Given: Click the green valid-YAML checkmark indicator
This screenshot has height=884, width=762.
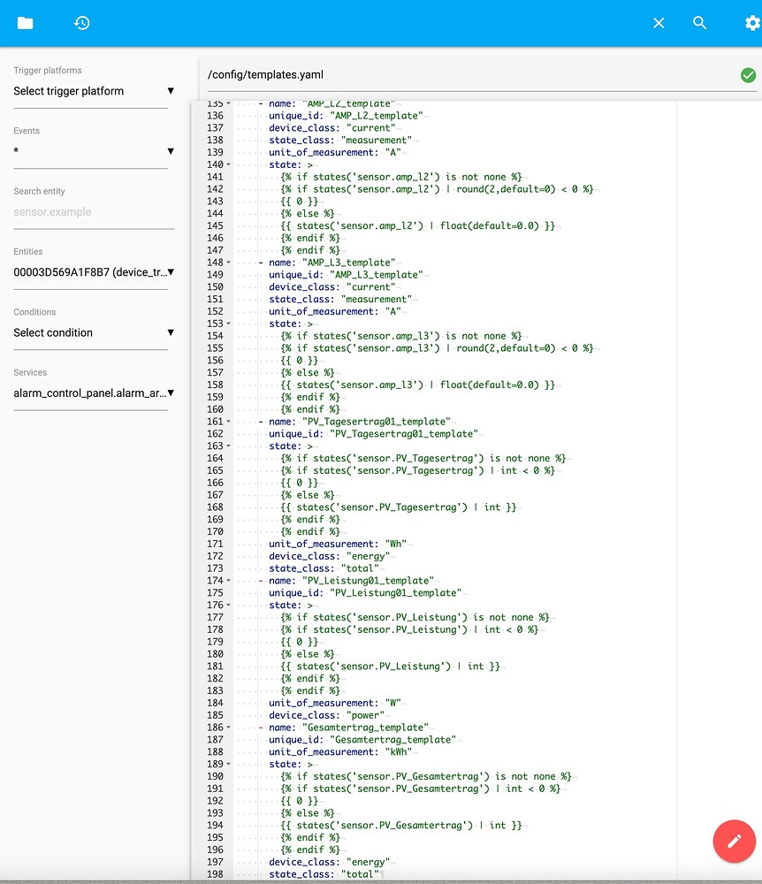Looking at the screenshot, I should pos(748,74).
